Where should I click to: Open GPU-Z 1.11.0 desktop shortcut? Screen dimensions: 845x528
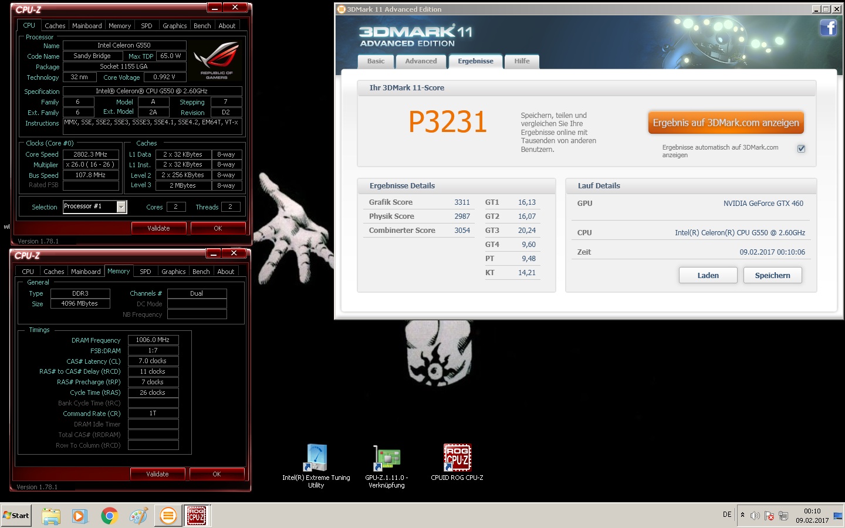point(387,466)
